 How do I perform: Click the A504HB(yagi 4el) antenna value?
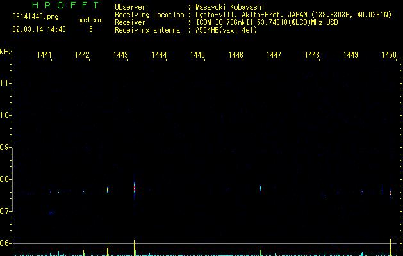point(226,30)
